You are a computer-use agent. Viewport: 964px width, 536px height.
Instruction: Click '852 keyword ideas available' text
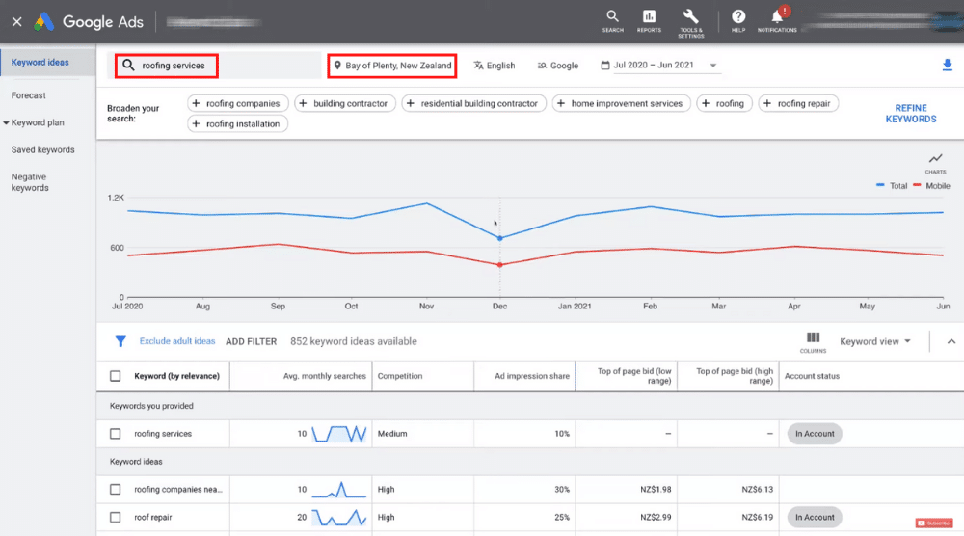point(354,341)
